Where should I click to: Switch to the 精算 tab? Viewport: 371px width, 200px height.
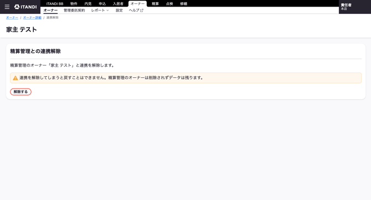155,4
